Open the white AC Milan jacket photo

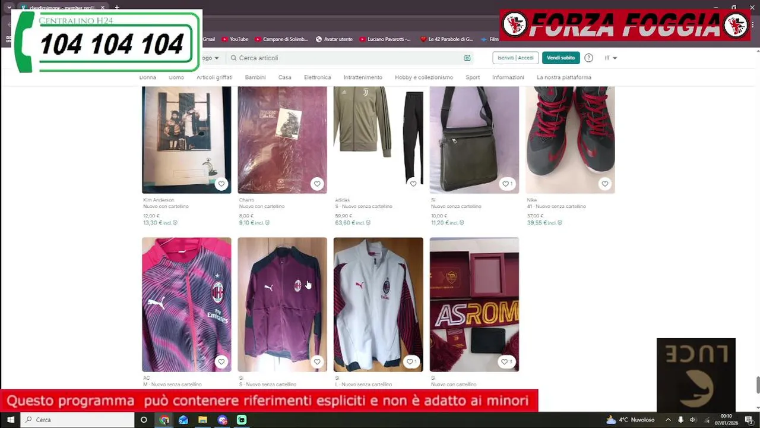click(378, 304)
